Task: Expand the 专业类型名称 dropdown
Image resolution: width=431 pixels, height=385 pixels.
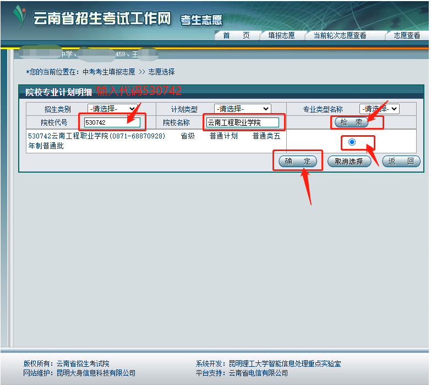Action: pyautogui.click(x=379, y=109)
